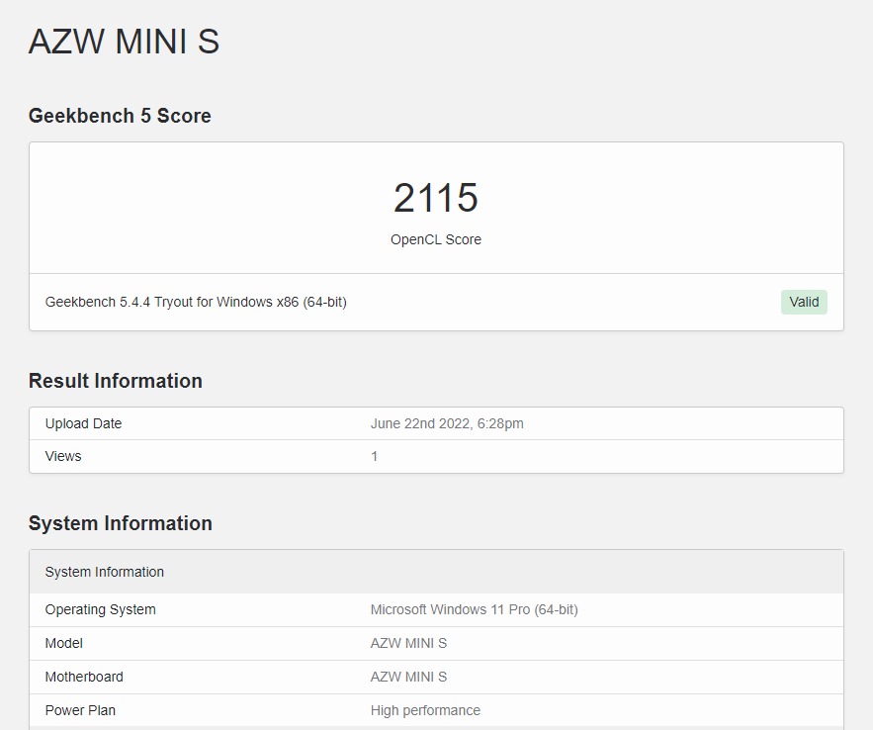873x730 pixels.
Task: Click the Operating System row label
Action: (x=100, y=609)
